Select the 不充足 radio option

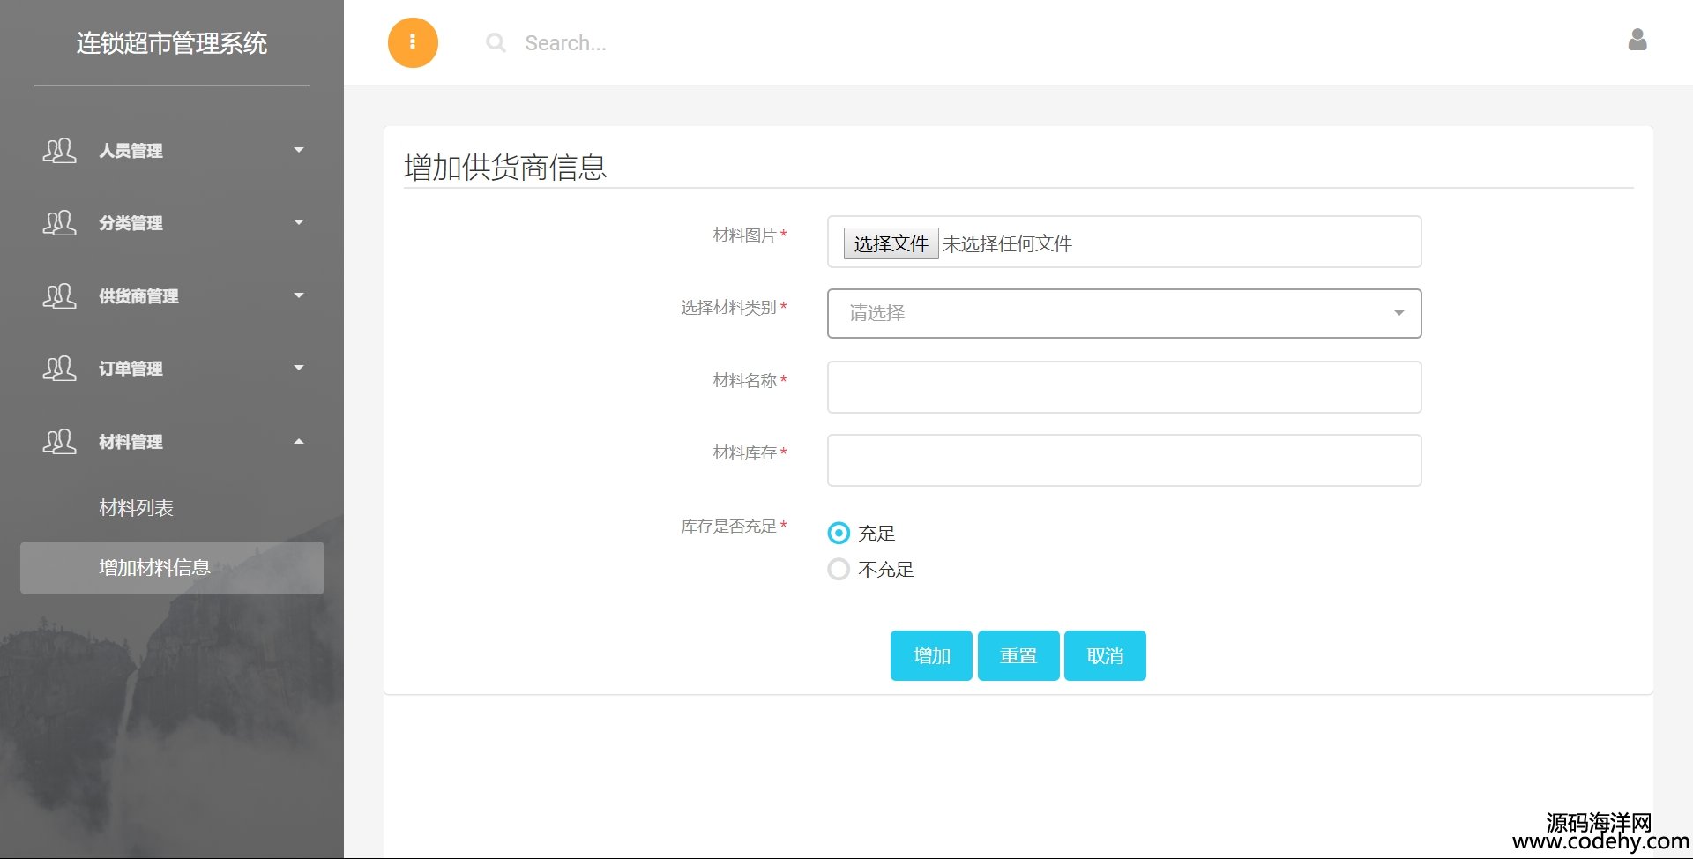click(839, 569)
